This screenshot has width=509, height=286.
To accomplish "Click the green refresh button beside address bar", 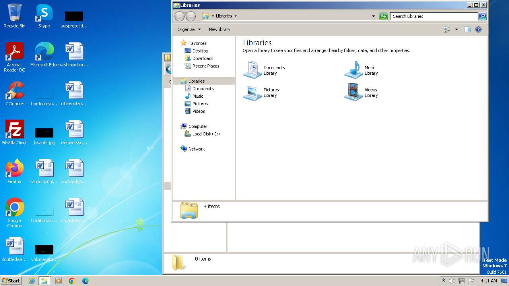I will pos(383,16).
